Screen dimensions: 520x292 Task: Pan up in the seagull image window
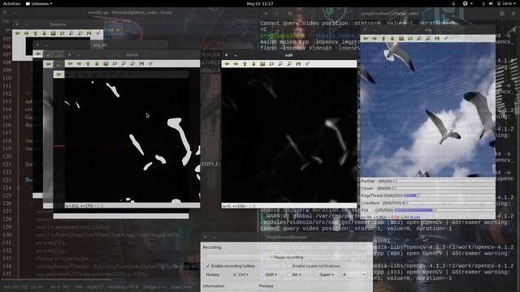point(383,38)
